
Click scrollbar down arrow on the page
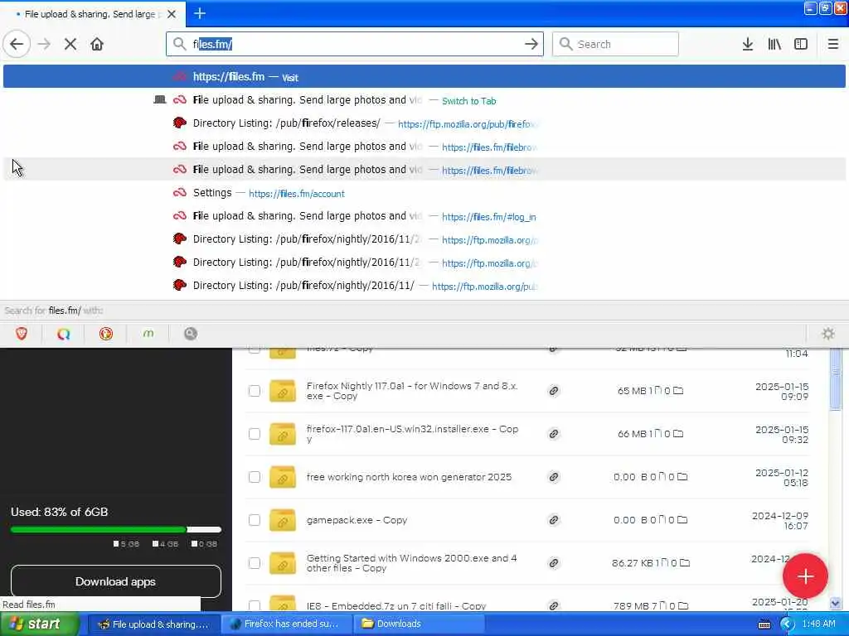(x=836, y=603)
